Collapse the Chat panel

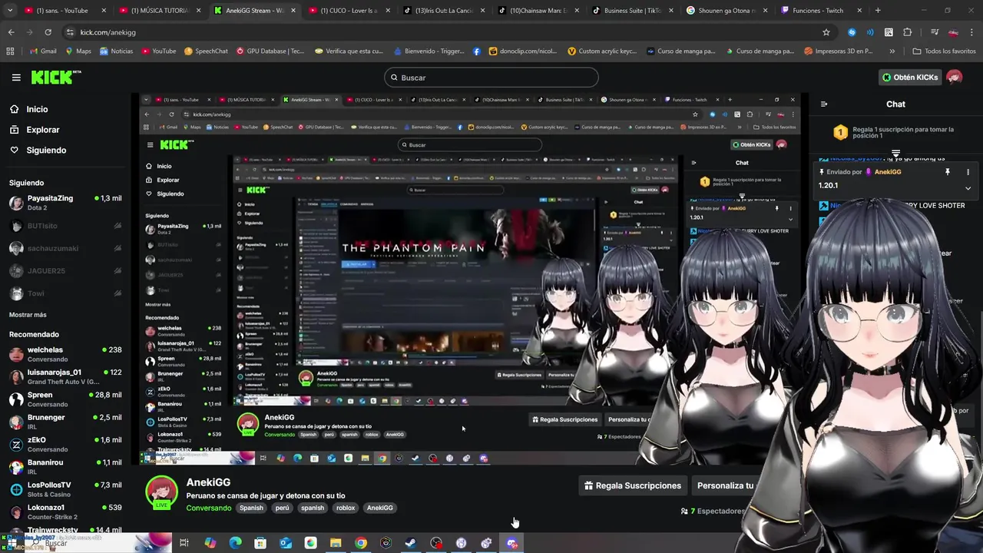pos(824,104)
